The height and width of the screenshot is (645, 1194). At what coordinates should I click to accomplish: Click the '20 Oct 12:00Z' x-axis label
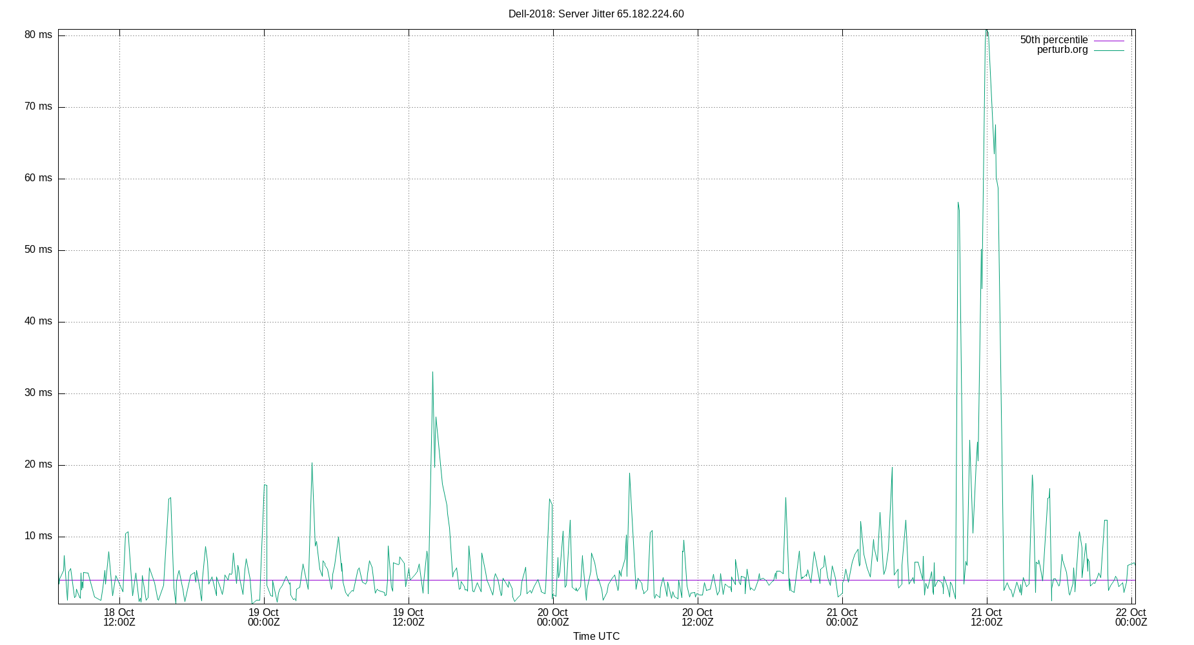click(x=698, y=617)
